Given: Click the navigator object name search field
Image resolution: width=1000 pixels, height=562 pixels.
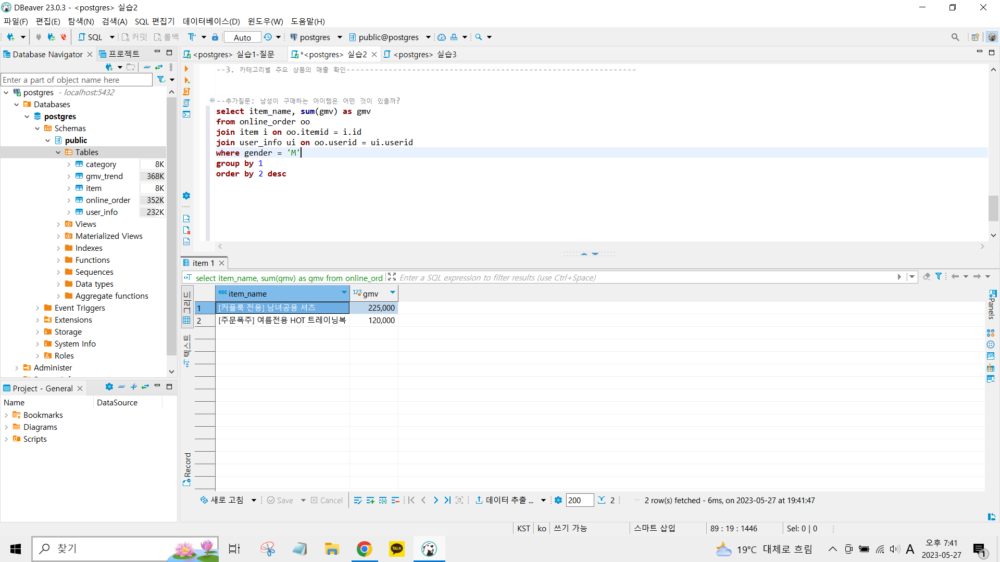Looking at the screenshot, I should pyautogui.click(x=77, y=80).
